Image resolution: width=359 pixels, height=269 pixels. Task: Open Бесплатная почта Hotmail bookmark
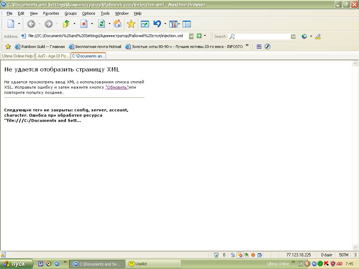coord(95,47)
